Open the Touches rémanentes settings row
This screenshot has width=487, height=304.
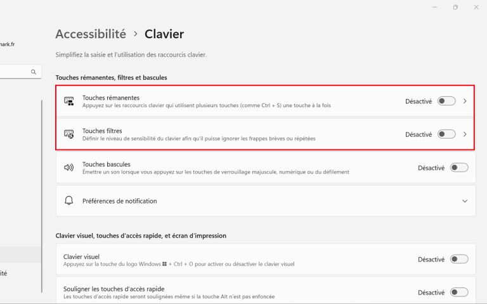pos(266,101)
